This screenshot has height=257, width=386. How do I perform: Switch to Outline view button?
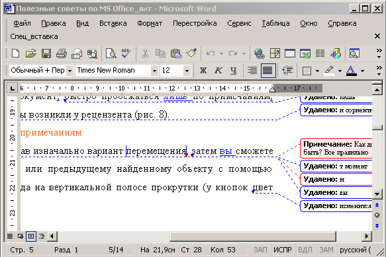click(42, 237)
